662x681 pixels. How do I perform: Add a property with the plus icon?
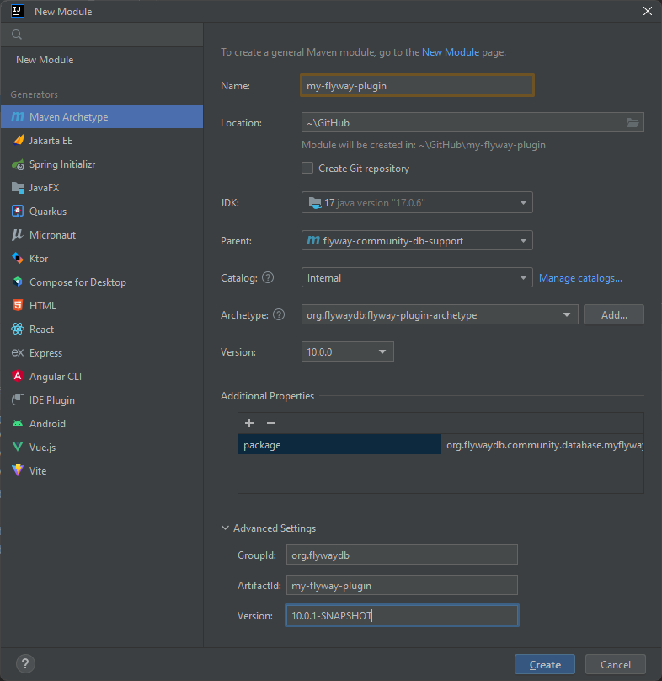[249, 422]
